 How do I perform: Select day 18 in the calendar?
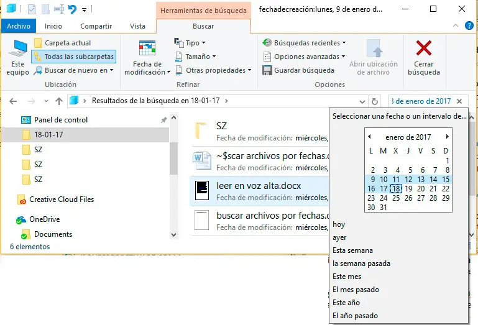[396, 189]
